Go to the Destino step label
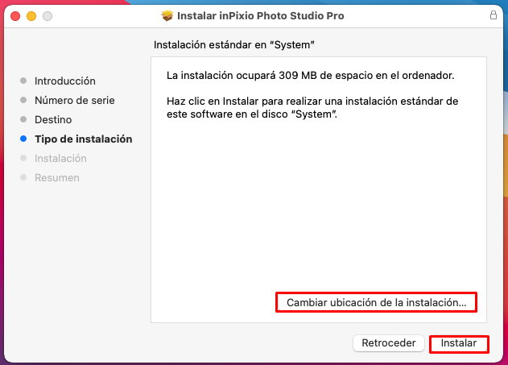This screenshot has height=365, width=508. pyautogui.click(x=53, y=119)
